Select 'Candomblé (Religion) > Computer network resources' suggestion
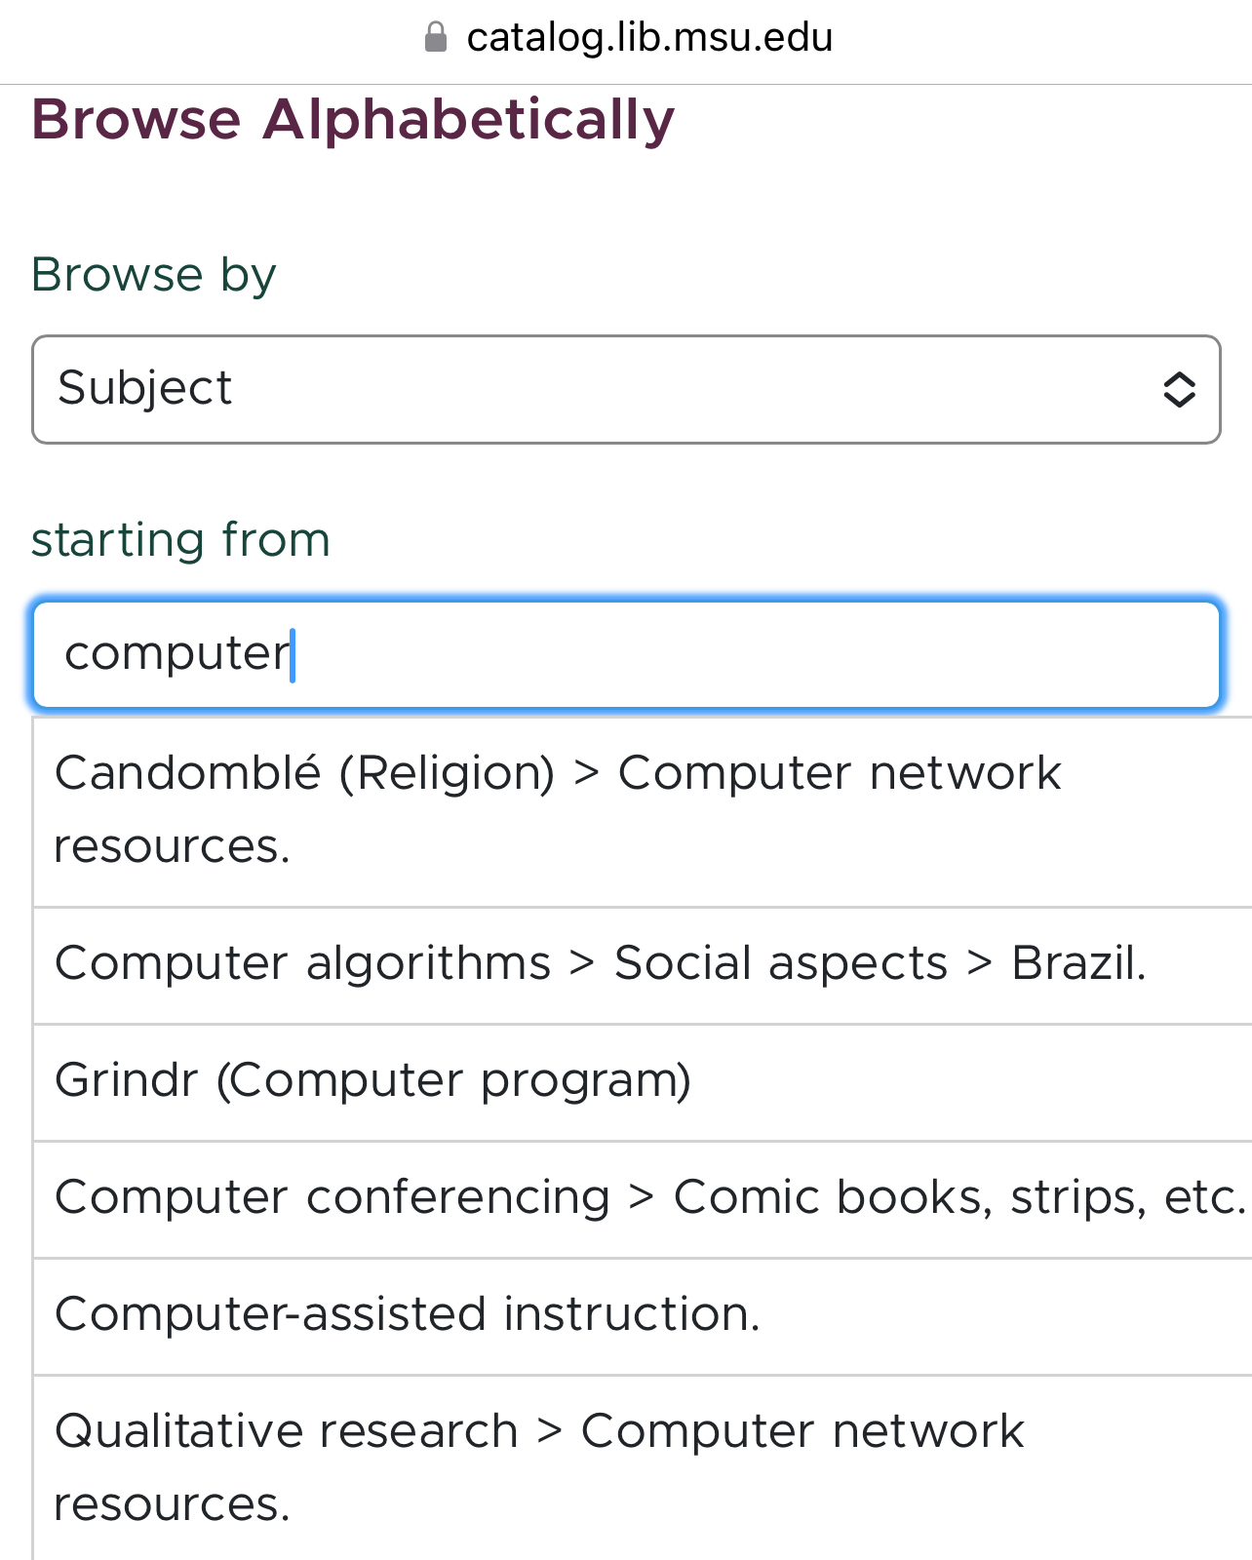Image resolution: width=1252 pixels, height=1560 pixels. pos(556,809)
